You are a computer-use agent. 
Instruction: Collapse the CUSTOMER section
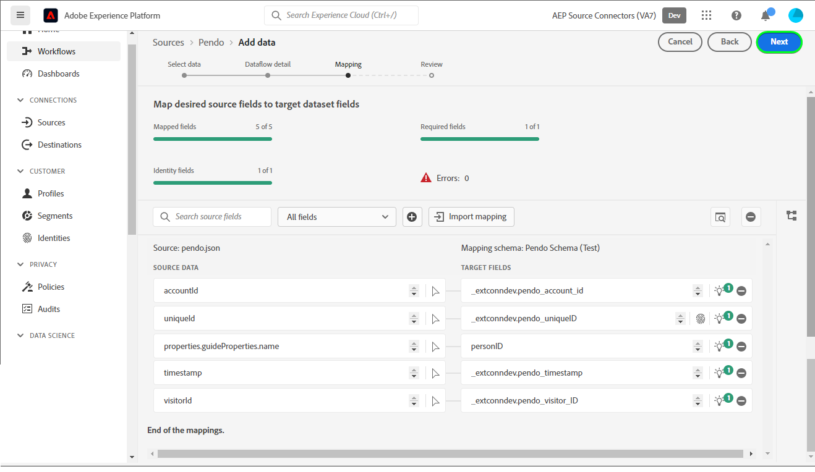(x=20, y=171)
